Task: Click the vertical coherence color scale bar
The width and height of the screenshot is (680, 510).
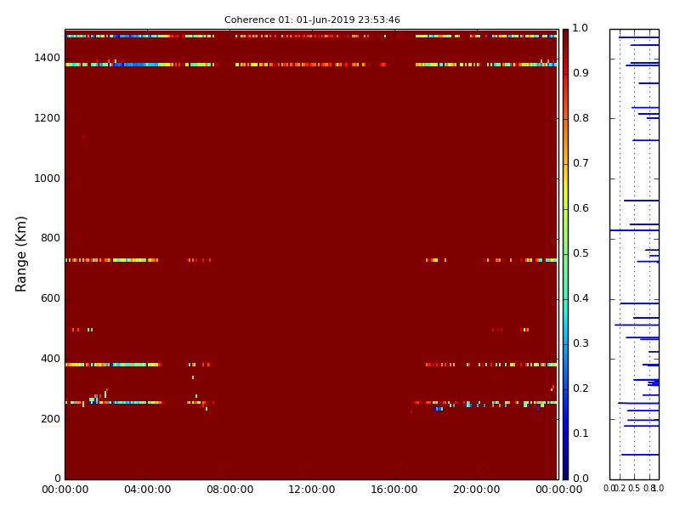Action: (565, 254)
